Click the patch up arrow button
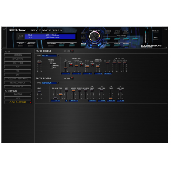The image size is (171, 171). tap(83, 33)
